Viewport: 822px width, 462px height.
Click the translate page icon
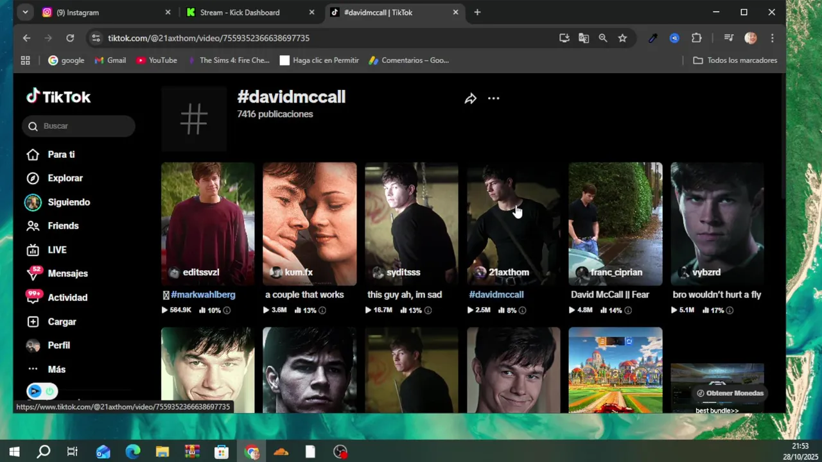click(584, 38)
